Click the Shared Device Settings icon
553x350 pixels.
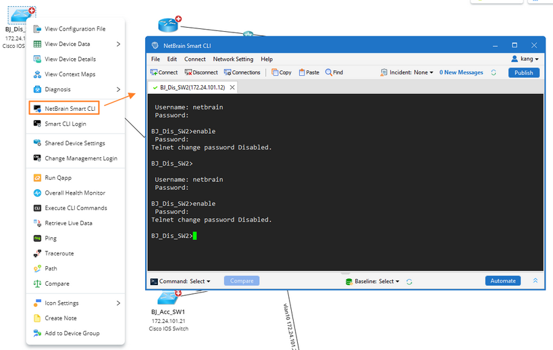click(x=37, y=143)
